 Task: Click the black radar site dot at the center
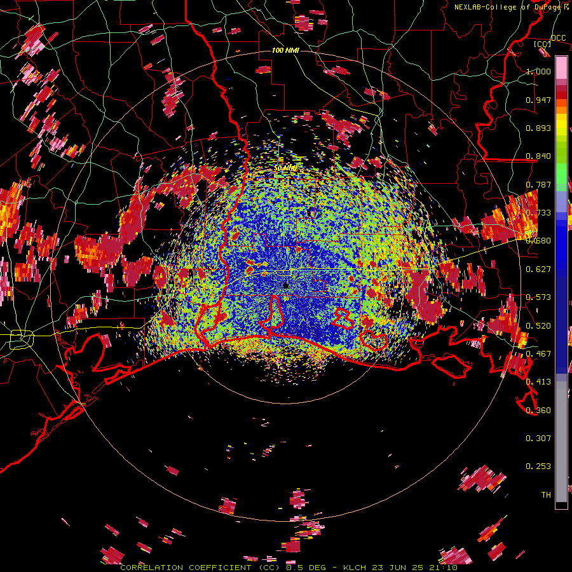click(286, 285)
